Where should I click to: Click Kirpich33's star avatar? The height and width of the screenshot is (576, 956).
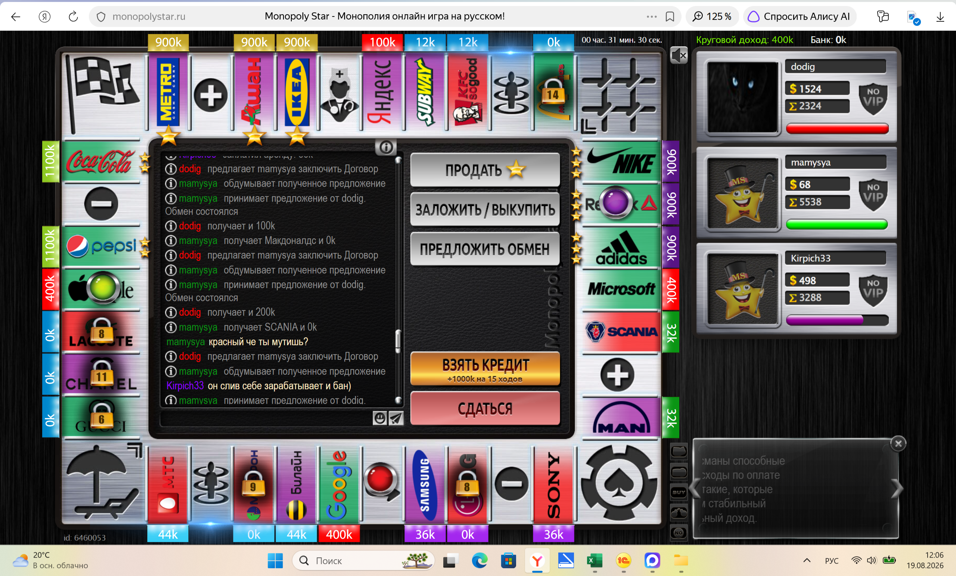click(x=743, y=289)
